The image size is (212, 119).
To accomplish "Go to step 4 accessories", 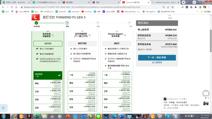I will [129, 23].
